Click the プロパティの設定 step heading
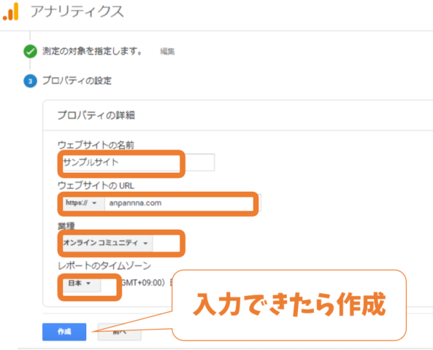The image size is (433, 350). (77, 81)
